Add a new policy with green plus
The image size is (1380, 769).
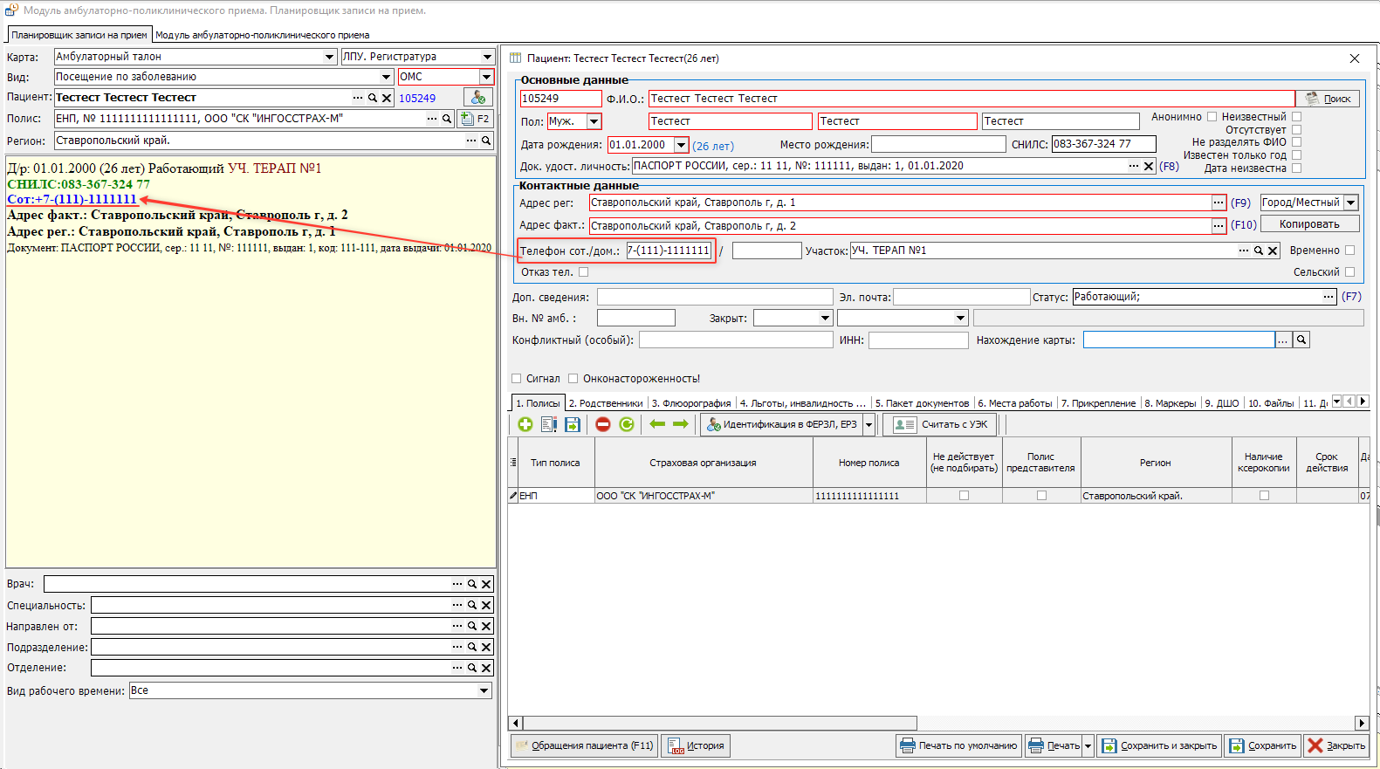coord(525,424)
